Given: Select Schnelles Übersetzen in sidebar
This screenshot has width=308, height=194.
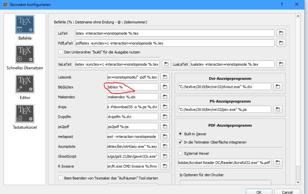Looking at the screenshot, I should click(25, 57).
